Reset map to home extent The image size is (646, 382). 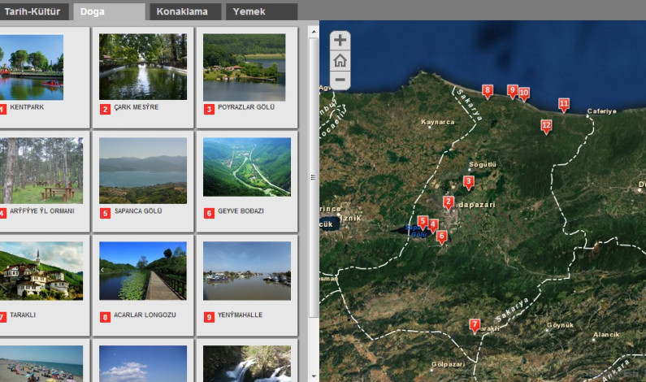[x=340, y=60]
